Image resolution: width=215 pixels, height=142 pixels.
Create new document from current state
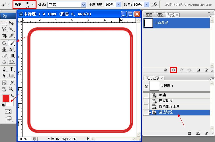coord(189,133)
